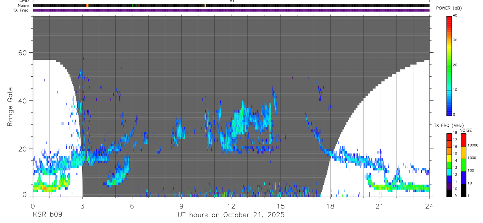Image resolution: width=483 pixels, height=223 pixels.
Task: Click the 'POWER (dB)' legend title
Action: (449, 8)
